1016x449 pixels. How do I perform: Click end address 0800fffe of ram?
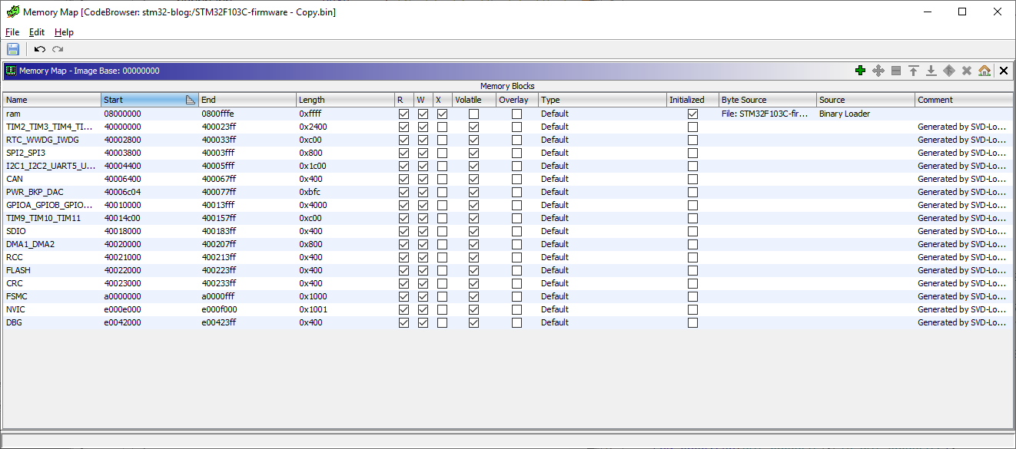[x=220, y=114]
